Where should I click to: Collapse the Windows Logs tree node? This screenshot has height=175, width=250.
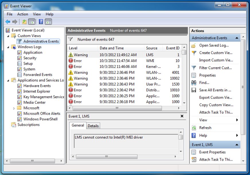(8, 47)
